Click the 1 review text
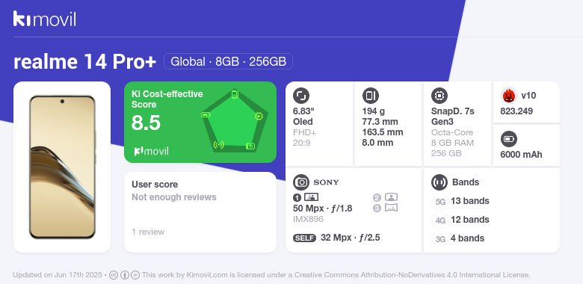 click(148, 232)
